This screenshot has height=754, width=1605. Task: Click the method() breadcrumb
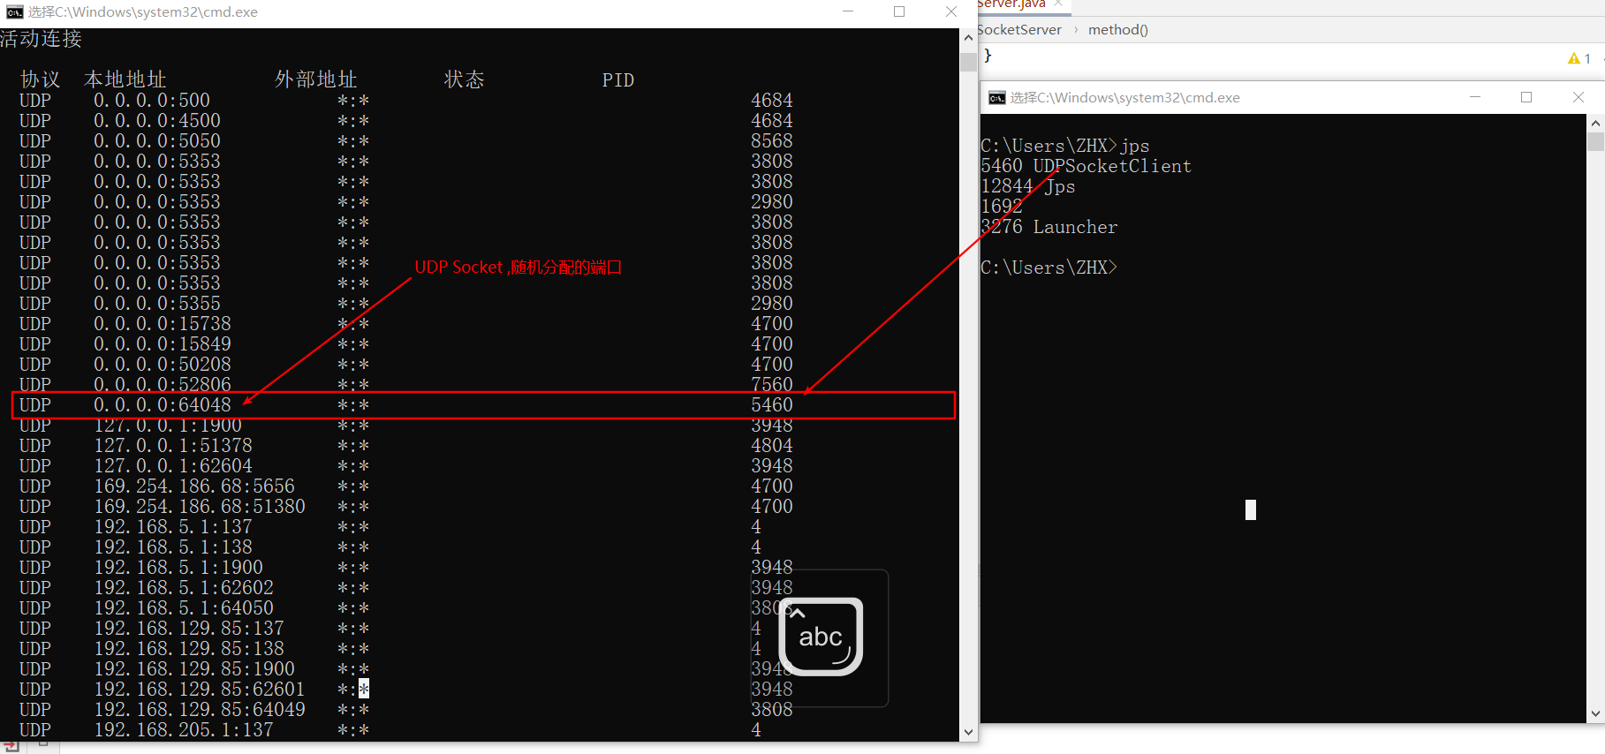pyautogui.click(x=1118, y=29)
